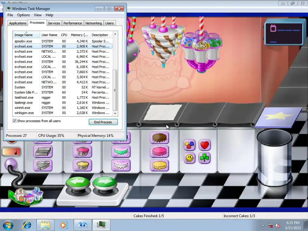Flip the orange conveyor power switch
This screenshot has height=231, width=308.
click(x=11, y=152)
